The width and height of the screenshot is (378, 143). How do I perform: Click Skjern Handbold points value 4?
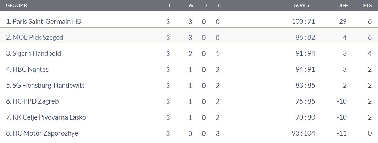click(x=370, y=53)
